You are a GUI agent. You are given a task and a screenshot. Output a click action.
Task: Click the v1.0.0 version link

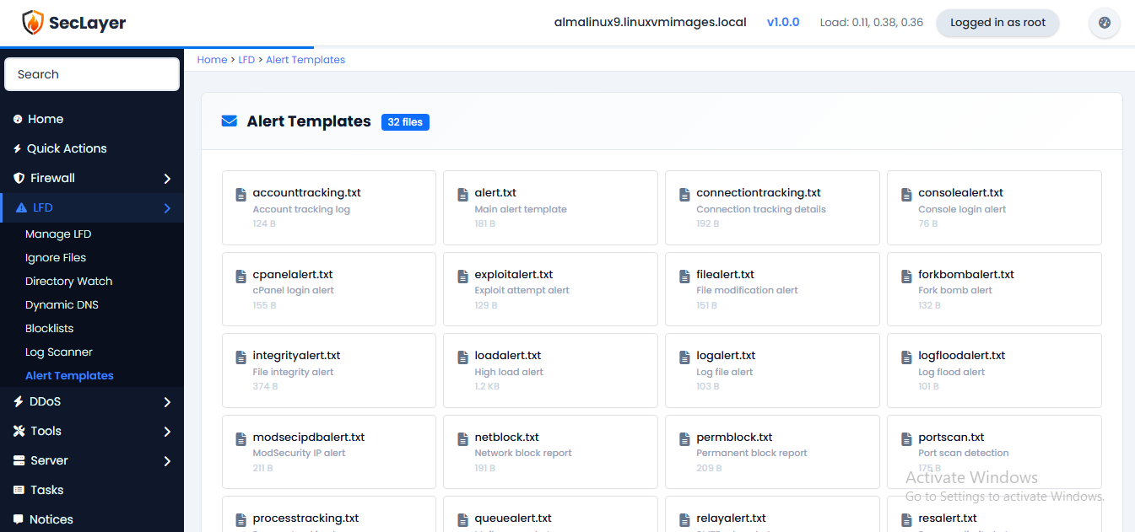coord(783,23)
